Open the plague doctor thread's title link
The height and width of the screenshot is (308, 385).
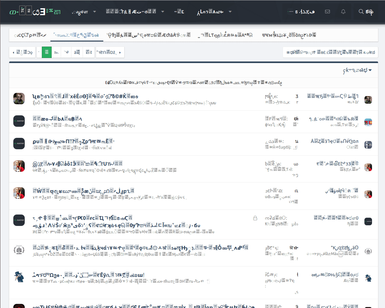click(88, 274)
